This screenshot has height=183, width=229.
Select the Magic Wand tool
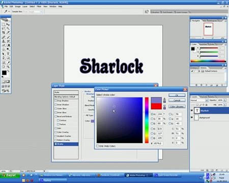[x=8, y=28]
